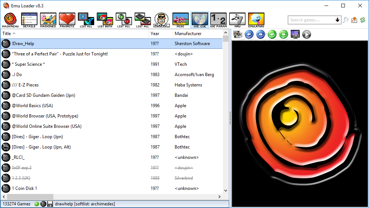
Task: Click the monitor screen icon above the preview
Action: pos(295,34)
